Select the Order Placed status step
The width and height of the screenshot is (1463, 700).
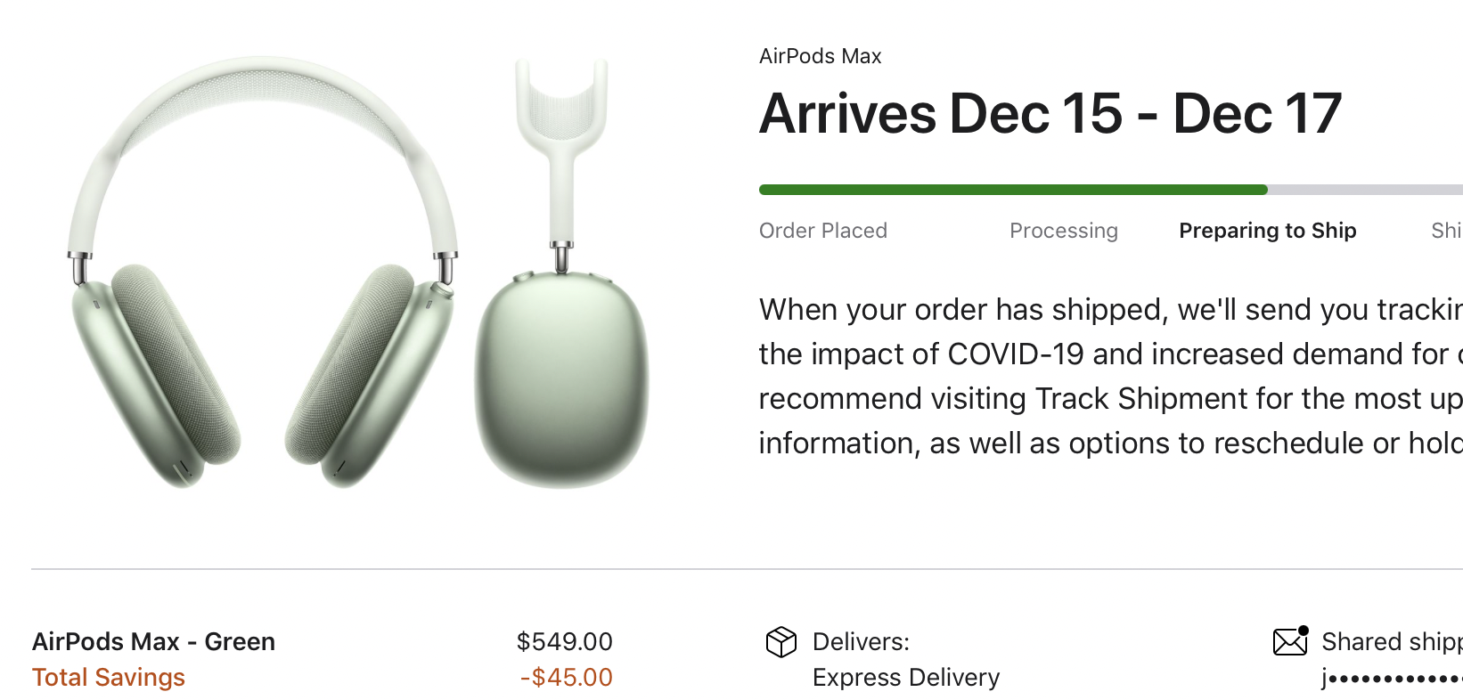(822, 231)
